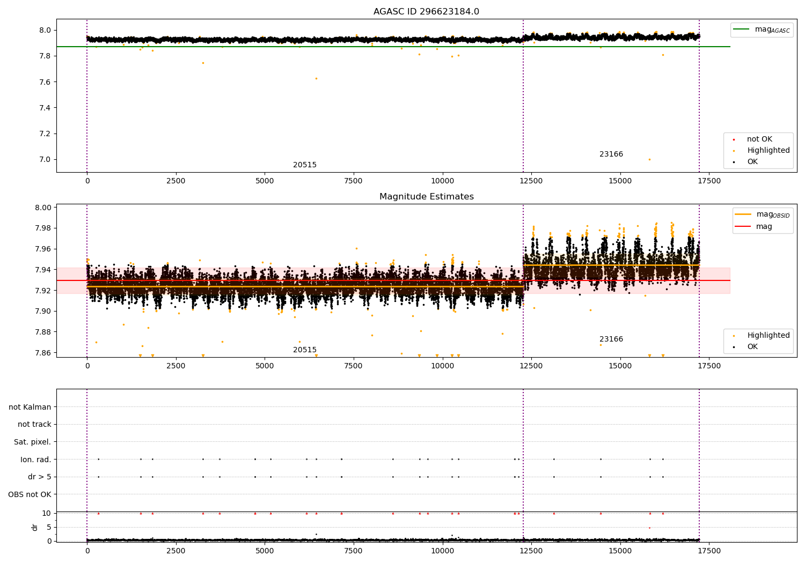The height and width of the screenshot is (563, 805).
Task: Click the "AGASC ID 296623184.0" plot title
Action: (426, 12)
